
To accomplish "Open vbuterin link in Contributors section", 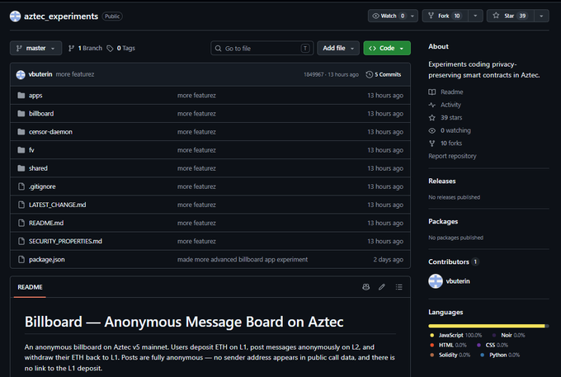I will click(x=458, y=281).
